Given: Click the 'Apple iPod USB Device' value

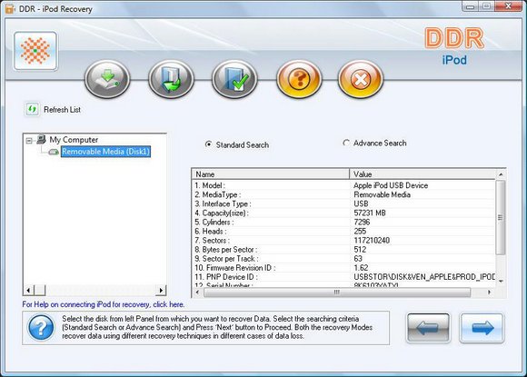Looking at the screenshot, I should [x=391, y=185].
